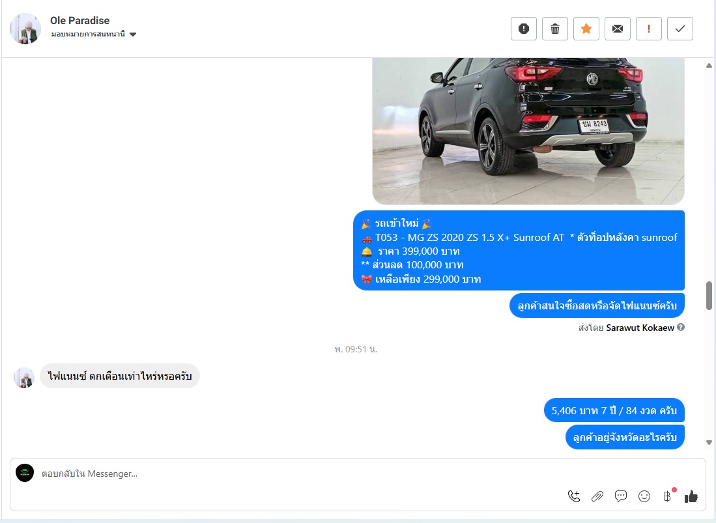Open payment request baht icon
The image size is (716, 523).
coord(668,496)
